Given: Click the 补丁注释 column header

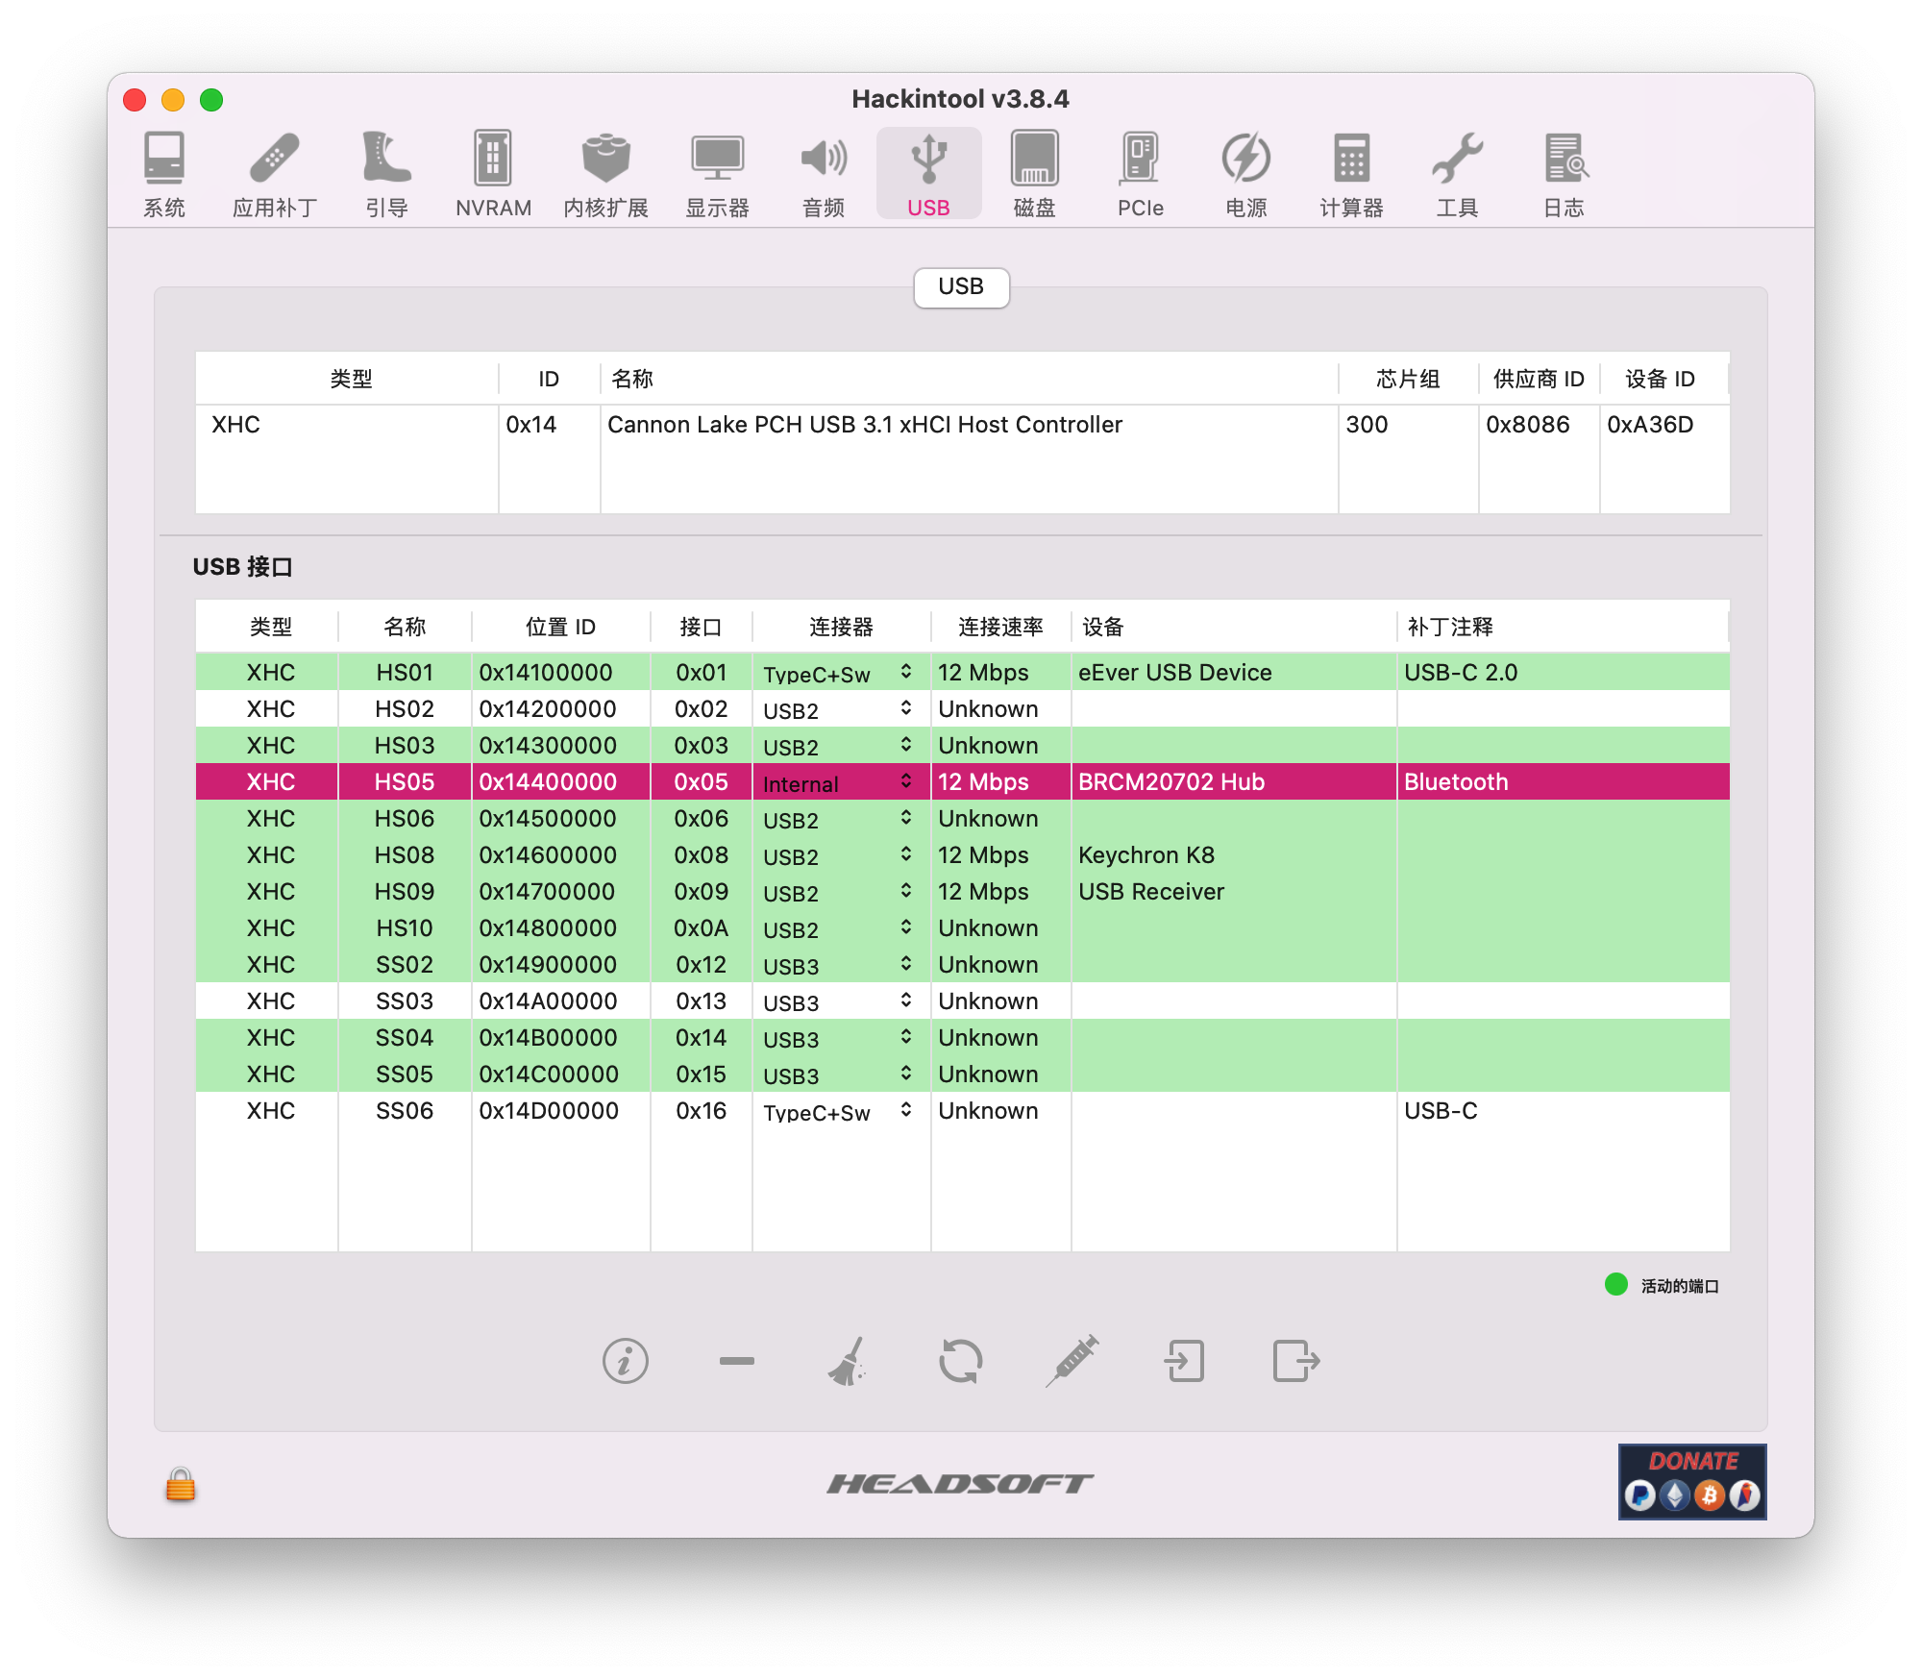Looking at the screenshot, I should click(1563, 627).
